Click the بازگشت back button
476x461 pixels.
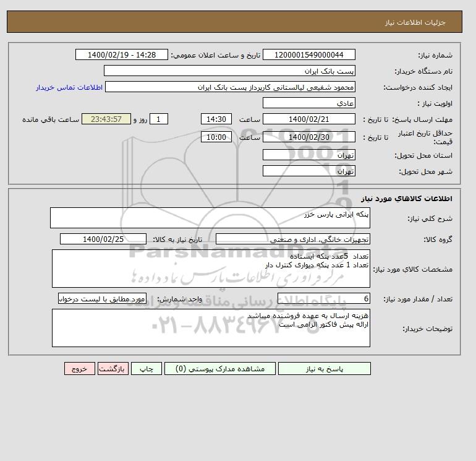pyautogui.click(x=113, y=369)
